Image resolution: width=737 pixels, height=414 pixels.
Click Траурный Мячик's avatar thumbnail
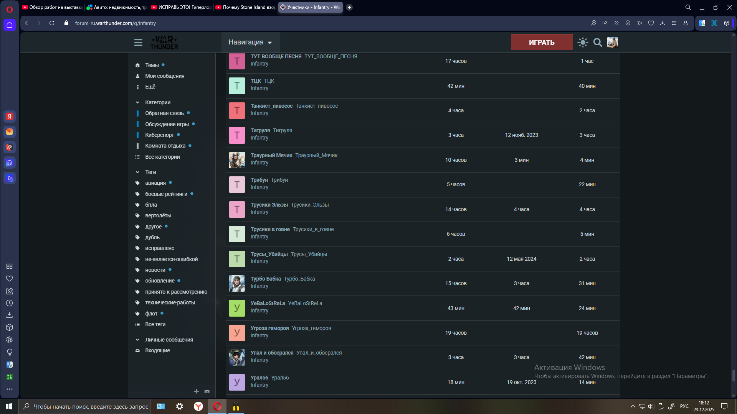click(237, 160)
